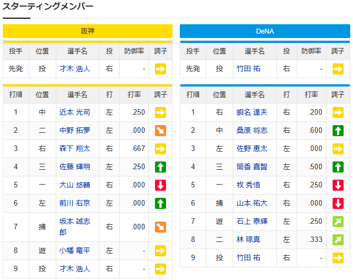Open player page for 桑原 将志
This screenshot has height=280, width=353.
[x=252, y=130]
